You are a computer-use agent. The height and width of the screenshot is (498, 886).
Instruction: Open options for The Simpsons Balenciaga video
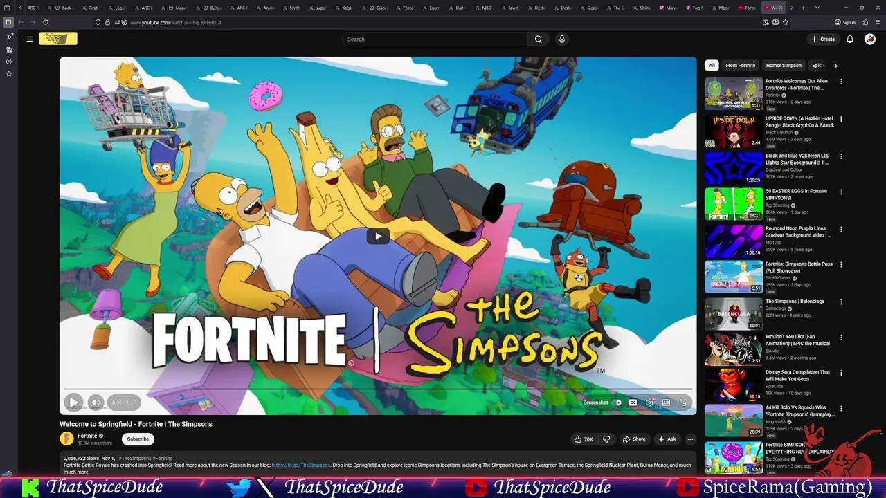click(841, 302)
